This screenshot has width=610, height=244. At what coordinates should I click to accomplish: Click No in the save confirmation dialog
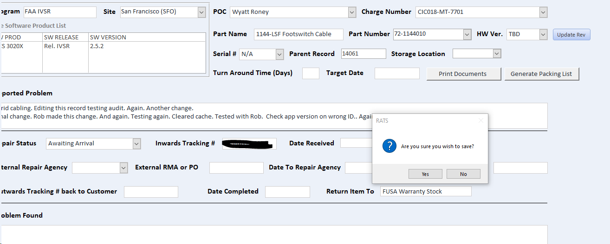pyautogui.click(x=463, y=174)
